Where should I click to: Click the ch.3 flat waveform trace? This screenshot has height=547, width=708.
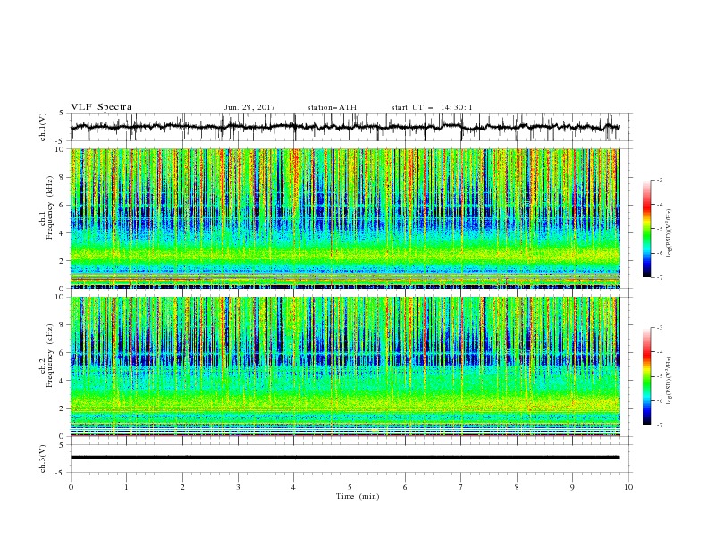coord(344,458)
